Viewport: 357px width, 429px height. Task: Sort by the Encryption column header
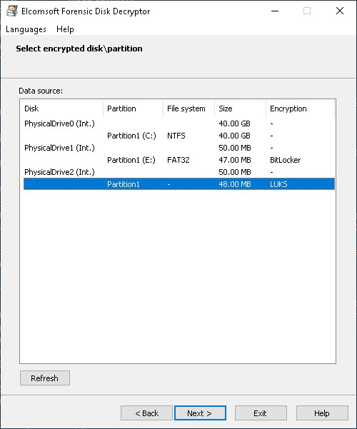tap(300, 108)
